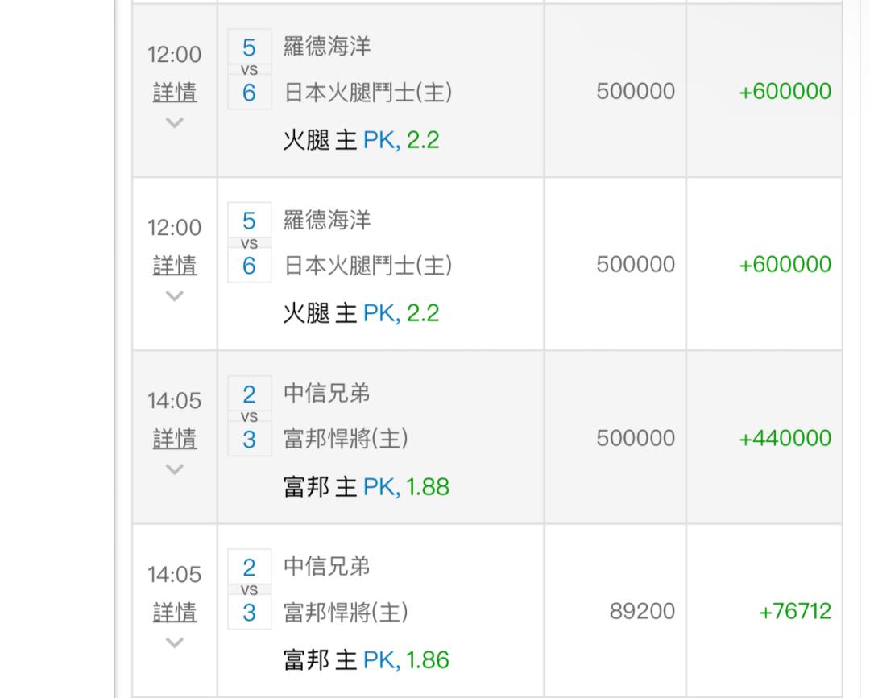Open 詳情 link in the second 12:00 row
The height and width of the screenshot is (698, 870).
tap(175, 266)
